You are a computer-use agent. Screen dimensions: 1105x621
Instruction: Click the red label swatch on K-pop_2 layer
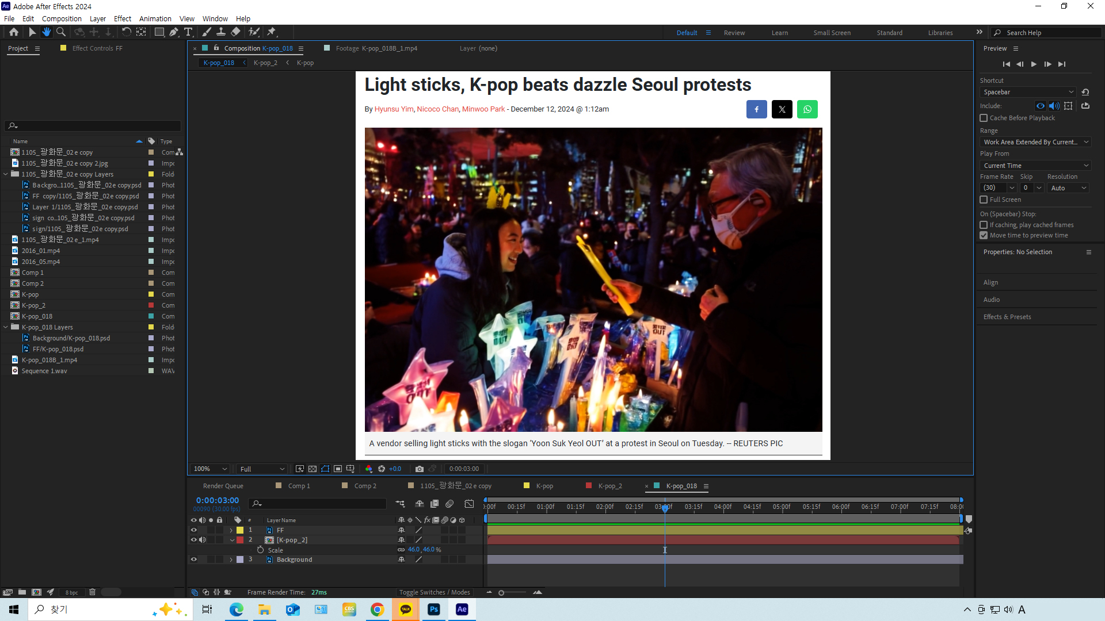(x=240, y=540)
